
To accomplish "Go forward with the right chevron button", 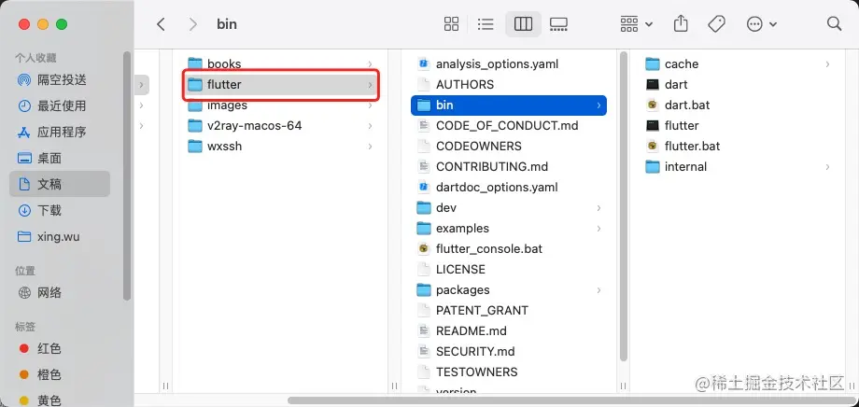I will [192, 24].
